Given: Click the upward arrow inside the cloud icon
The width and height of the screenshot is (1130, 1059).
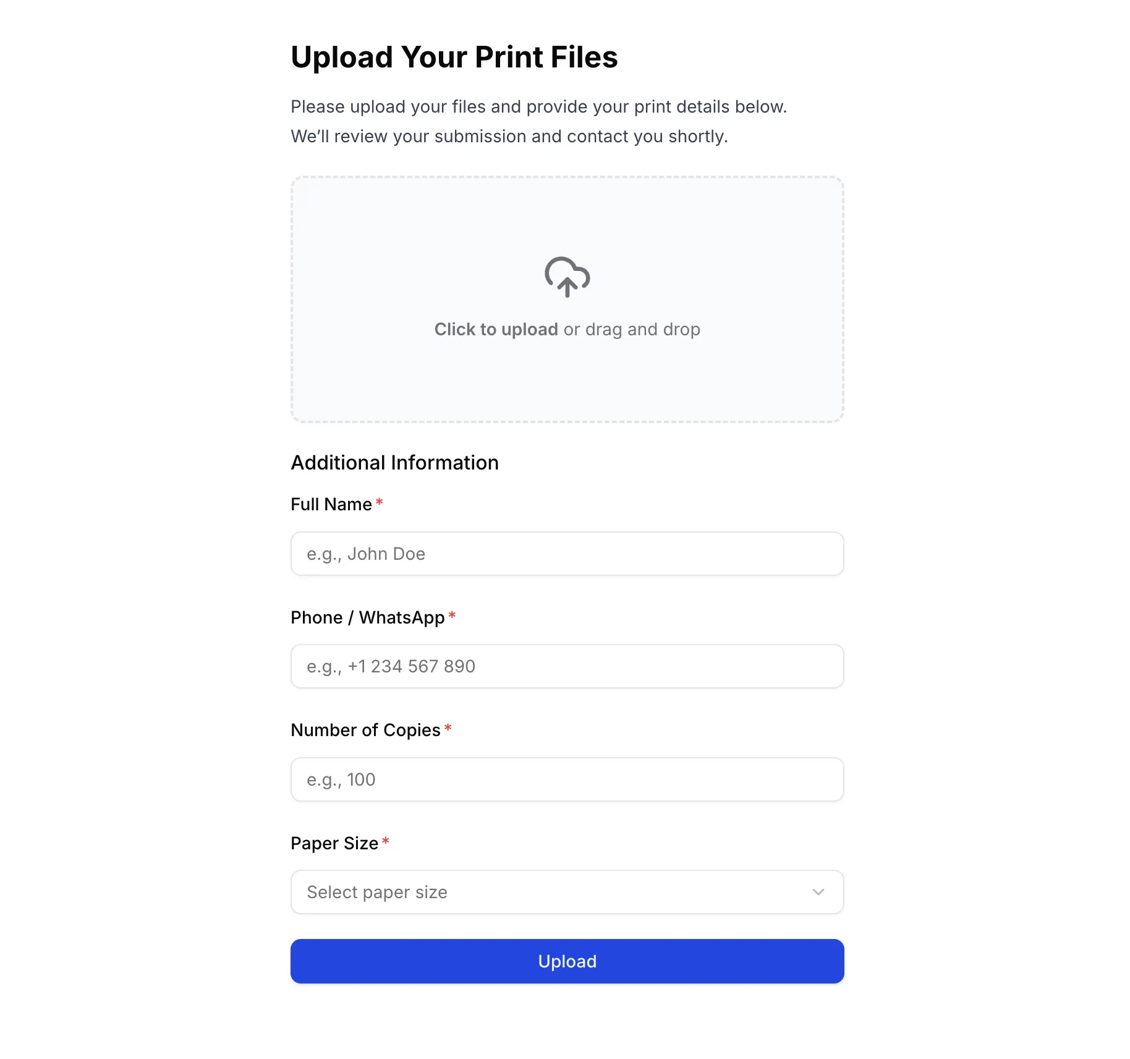Looking at the screenshot, I should click(566, 286).
